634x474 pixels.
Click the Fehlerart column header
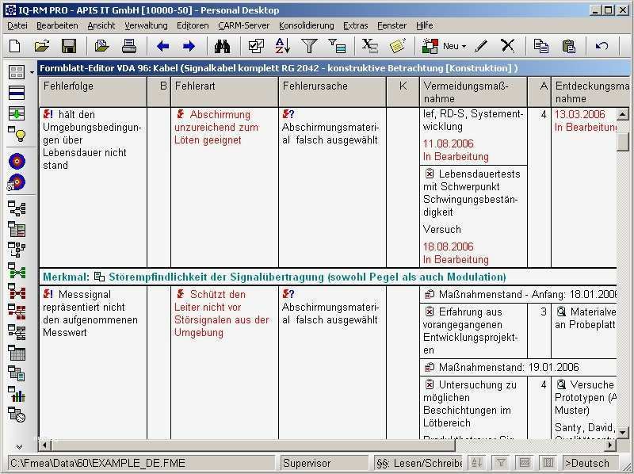[x=225, y=92]
